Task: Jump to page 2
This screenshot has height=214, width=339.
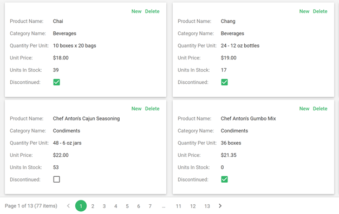Action: [x=93, y=206]
